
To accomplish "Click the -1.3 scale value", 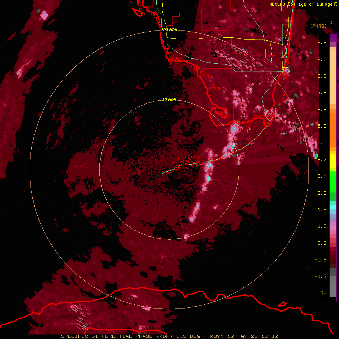I will click(x=321, y=276).
